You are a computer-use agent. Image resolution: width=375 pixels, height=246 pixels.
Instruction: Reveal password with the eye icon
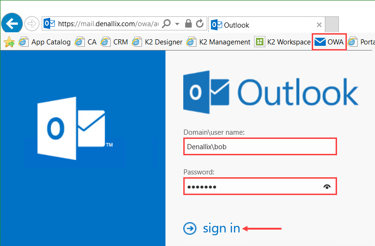[327, 187]
